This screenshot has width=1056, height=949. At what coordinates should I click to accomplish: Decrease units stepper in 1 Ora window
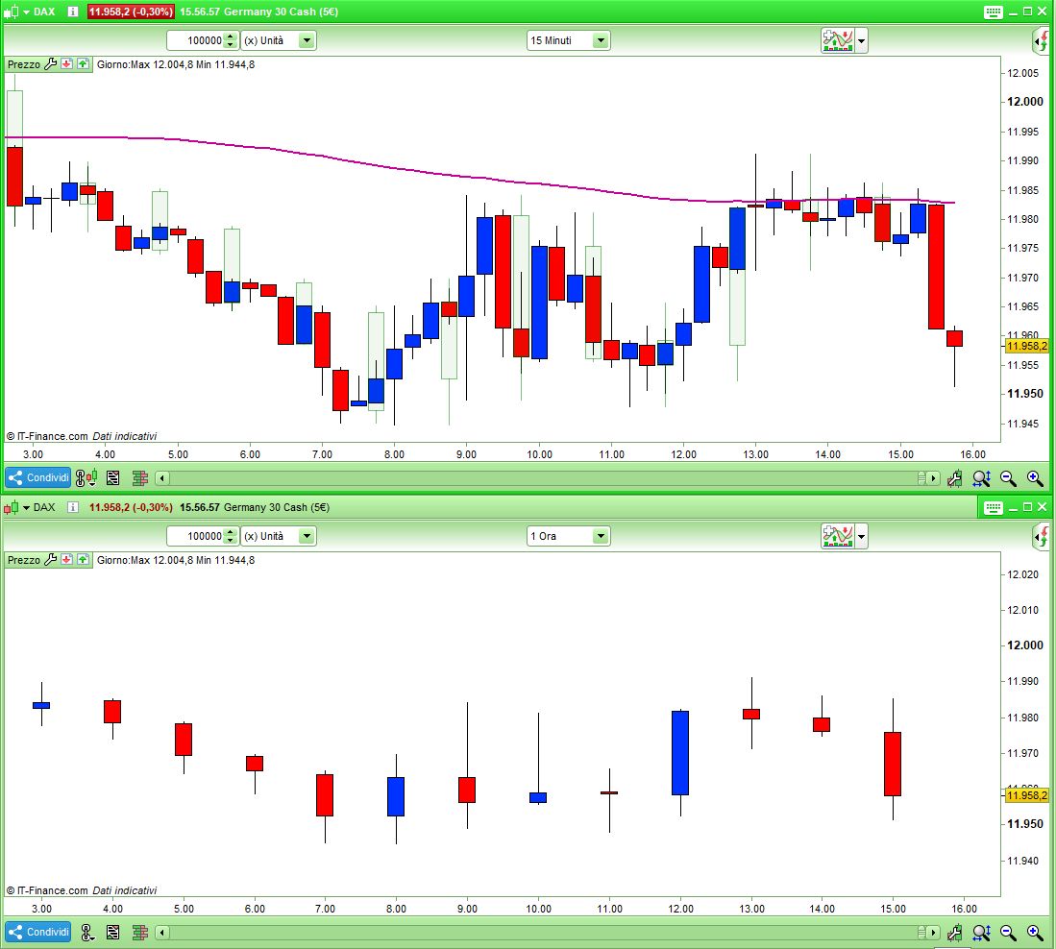coord(231,541)
